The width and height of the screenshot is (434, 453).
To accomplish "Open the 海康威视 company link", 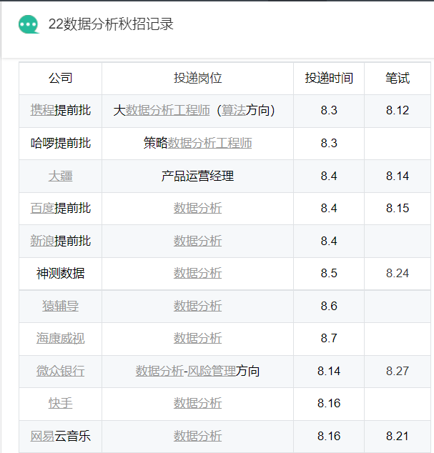I will (x=61, y=338).
